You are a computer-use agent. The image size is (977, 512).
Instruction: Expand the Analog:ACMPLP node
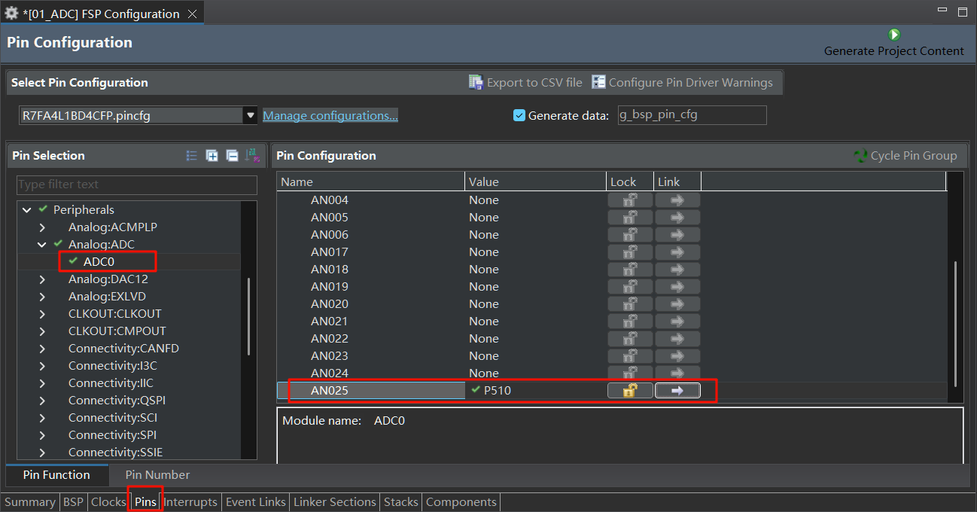(42, 227)
